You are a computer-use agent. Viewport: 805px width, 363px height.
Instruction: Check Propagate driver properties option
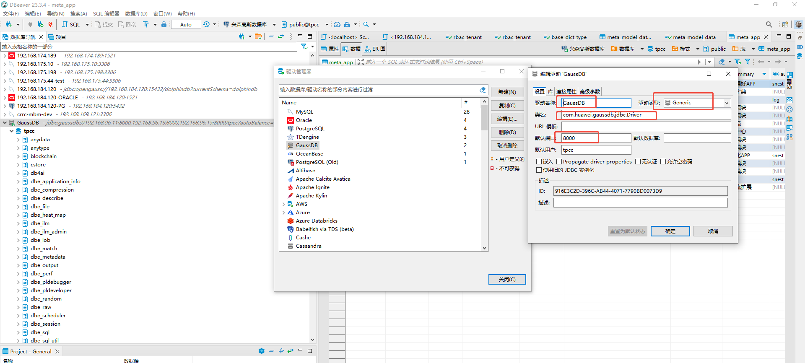559,162
